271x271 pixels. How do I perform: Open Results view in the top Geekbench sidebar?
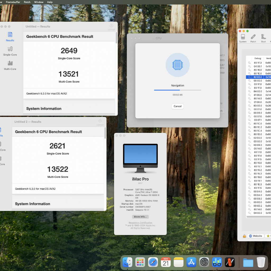(10, 37)
